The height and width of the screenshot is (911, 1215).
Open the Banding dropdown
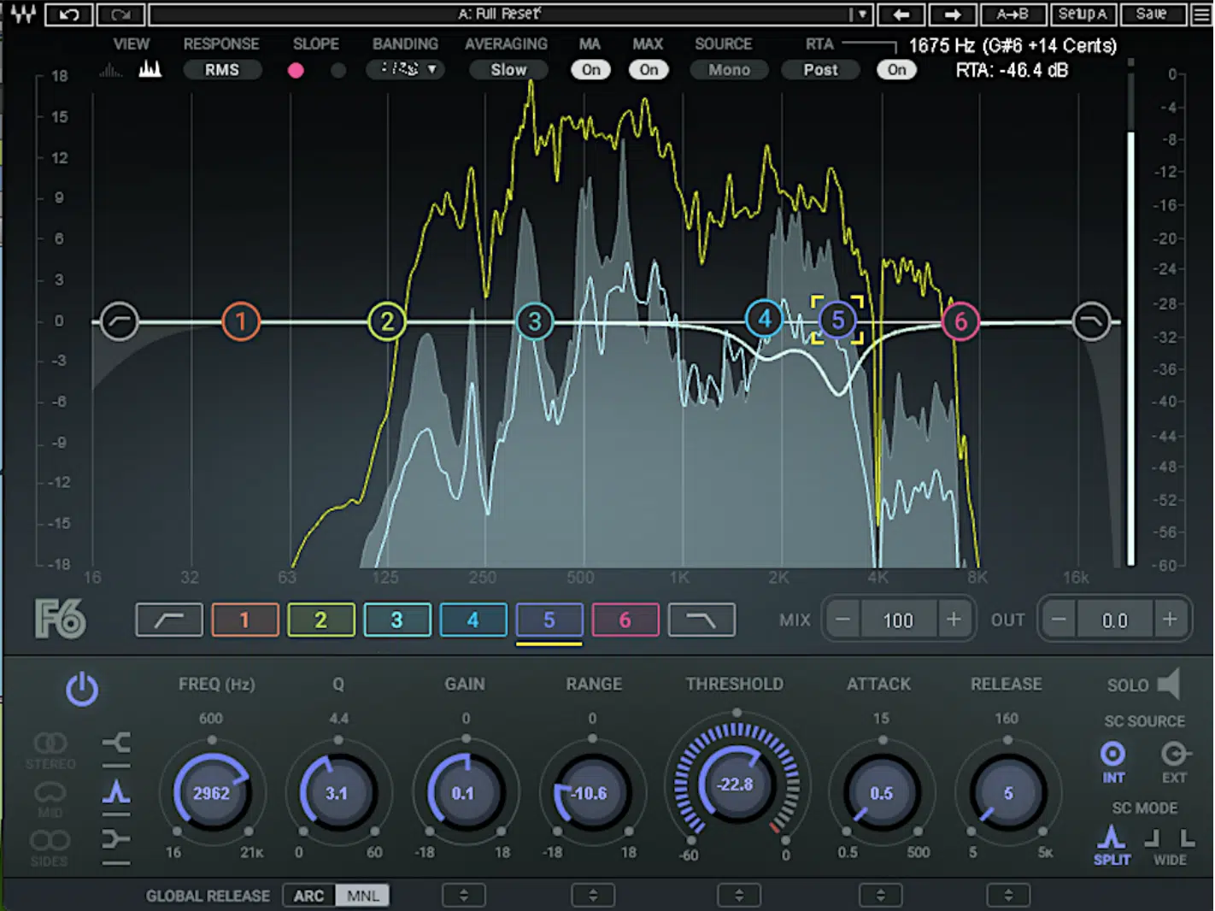tap(406, 69)
